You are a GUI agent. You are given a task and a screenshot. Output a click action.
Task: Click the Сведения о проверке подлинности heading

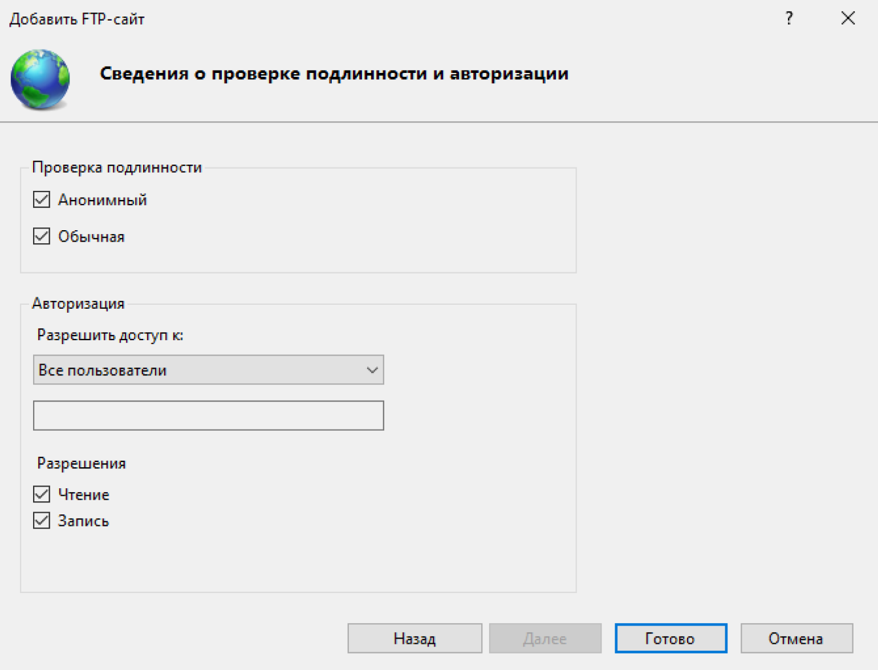[x=334, y=73]
